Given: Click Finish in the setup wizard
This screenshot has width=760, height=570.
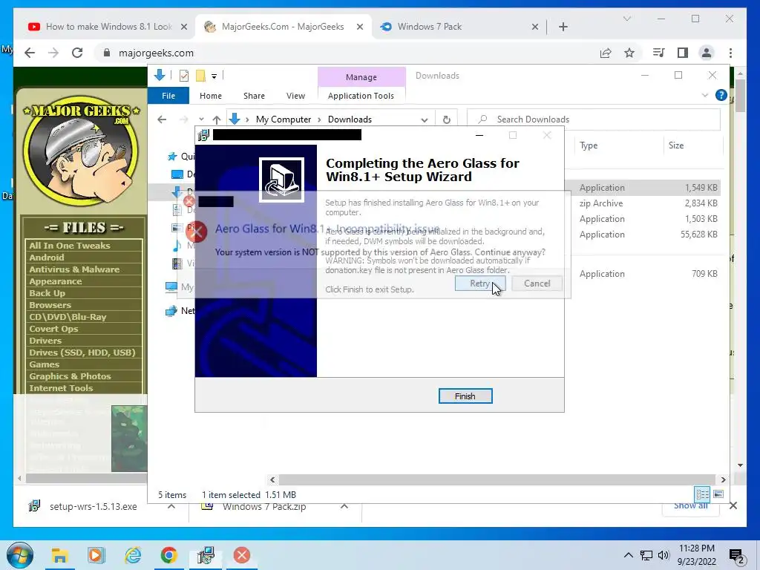Looking at the screenshot, I should 465,396.
